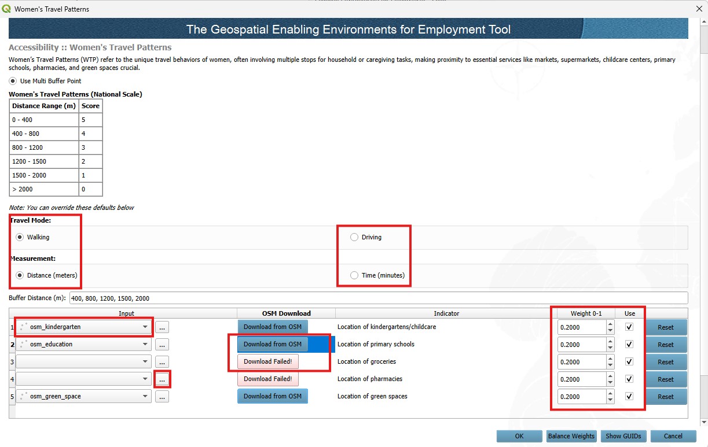This screenshot has width=708, height=447.
Task: Toggle Use checkbox for groceries
Action: 629,361
